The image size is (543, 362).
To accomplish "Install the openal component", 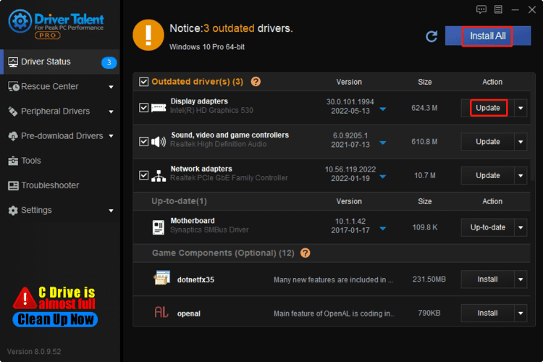I will tap(487, 313).
